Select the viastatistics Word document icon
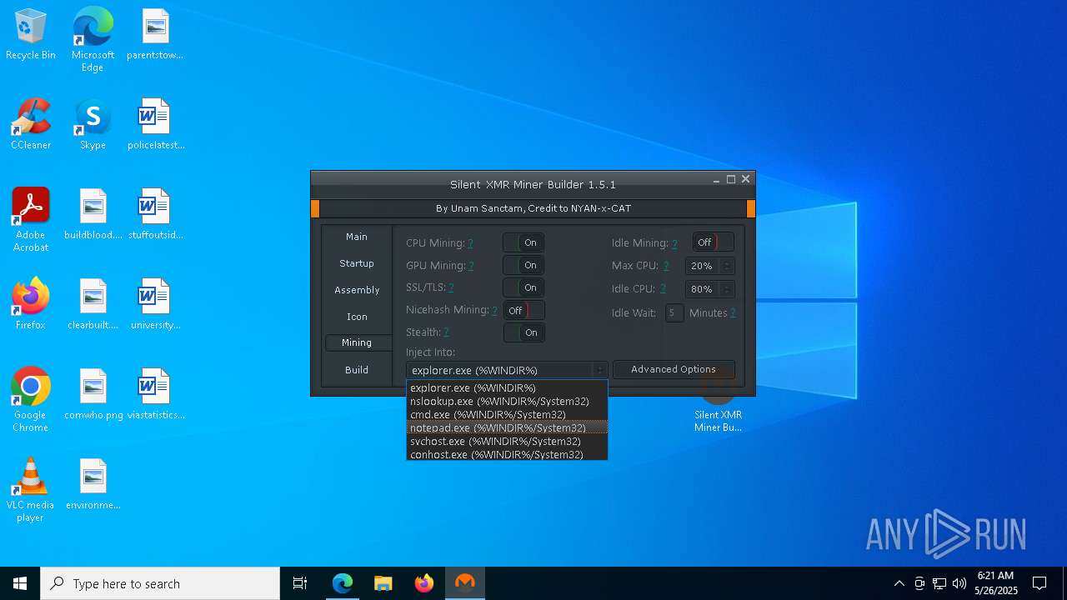 click(x=155, y=394)
